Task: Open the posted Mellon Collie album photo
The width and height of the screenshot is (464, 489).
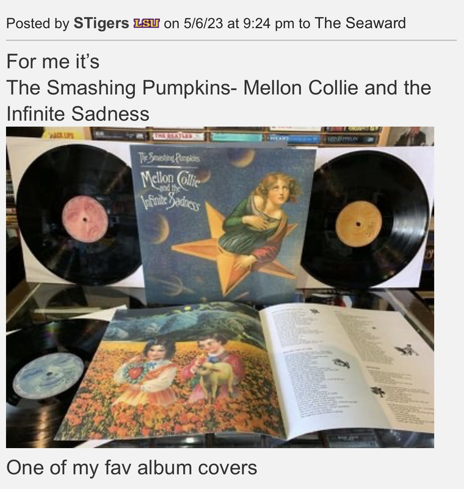Action: (x=220, y=287)
